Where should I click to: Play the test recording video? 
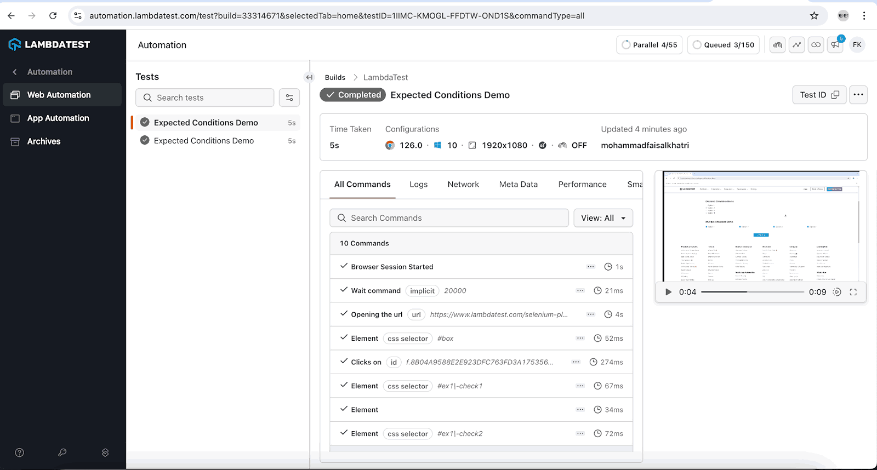pyautogui.click(x=668, y=292)
